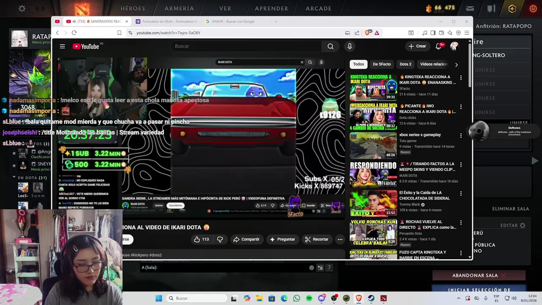The image size is (542, 305).
Task: Open Steam from the taskbar
Action: pyautogui.click(x=371, y=298)
